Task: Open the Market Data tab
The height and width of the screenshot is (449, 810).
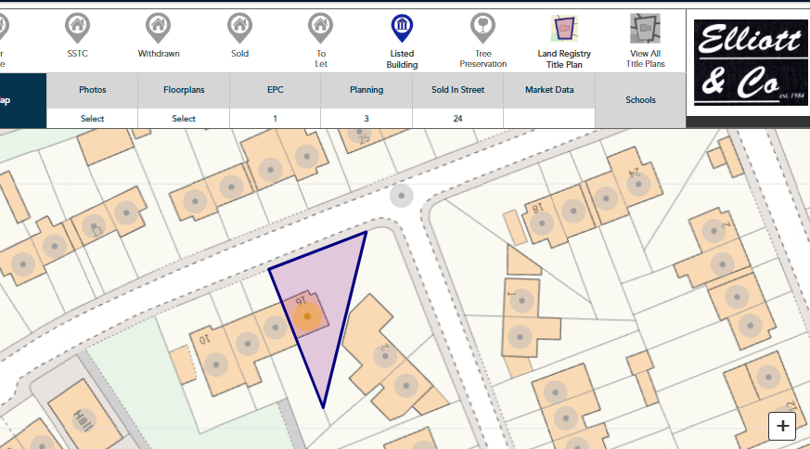Action: point(548,91)
